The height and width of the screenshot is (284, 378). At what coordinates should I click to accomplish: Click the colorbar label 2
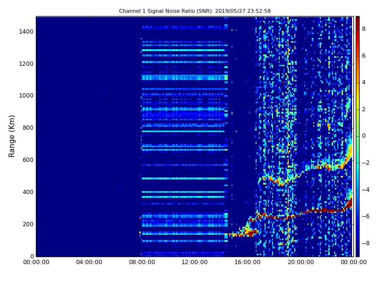[364, 109]
